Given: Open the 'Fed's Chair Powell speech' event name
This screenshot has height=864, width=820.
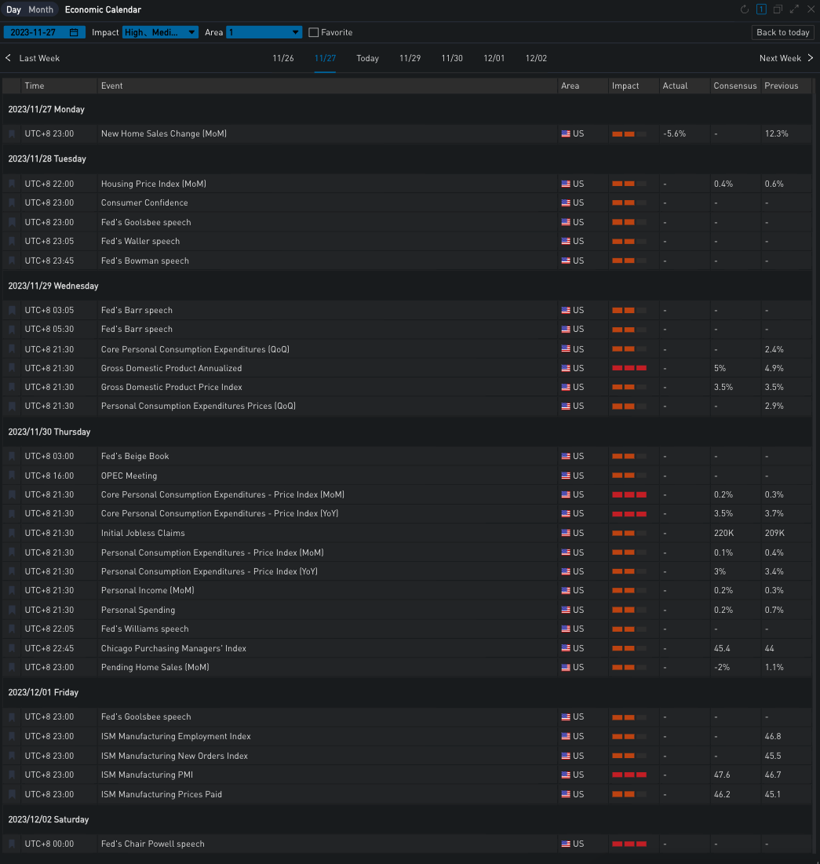Looking at the screenshot, I should click(153, 844).
